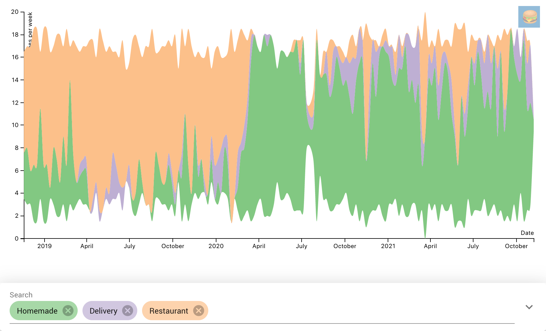This screenshot has width=546, height=331.
Task: Remove the Restaurant filter chip
Action: 198,311
